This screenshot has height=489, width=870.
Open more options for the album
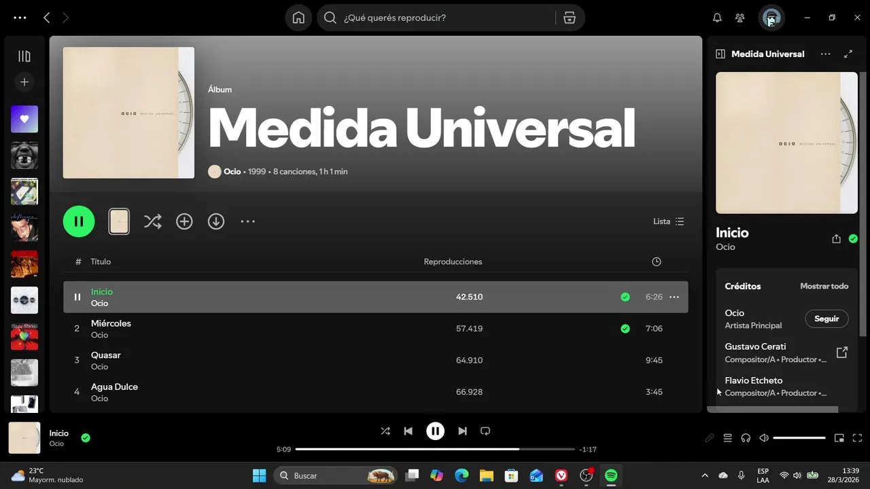point(248,221)
